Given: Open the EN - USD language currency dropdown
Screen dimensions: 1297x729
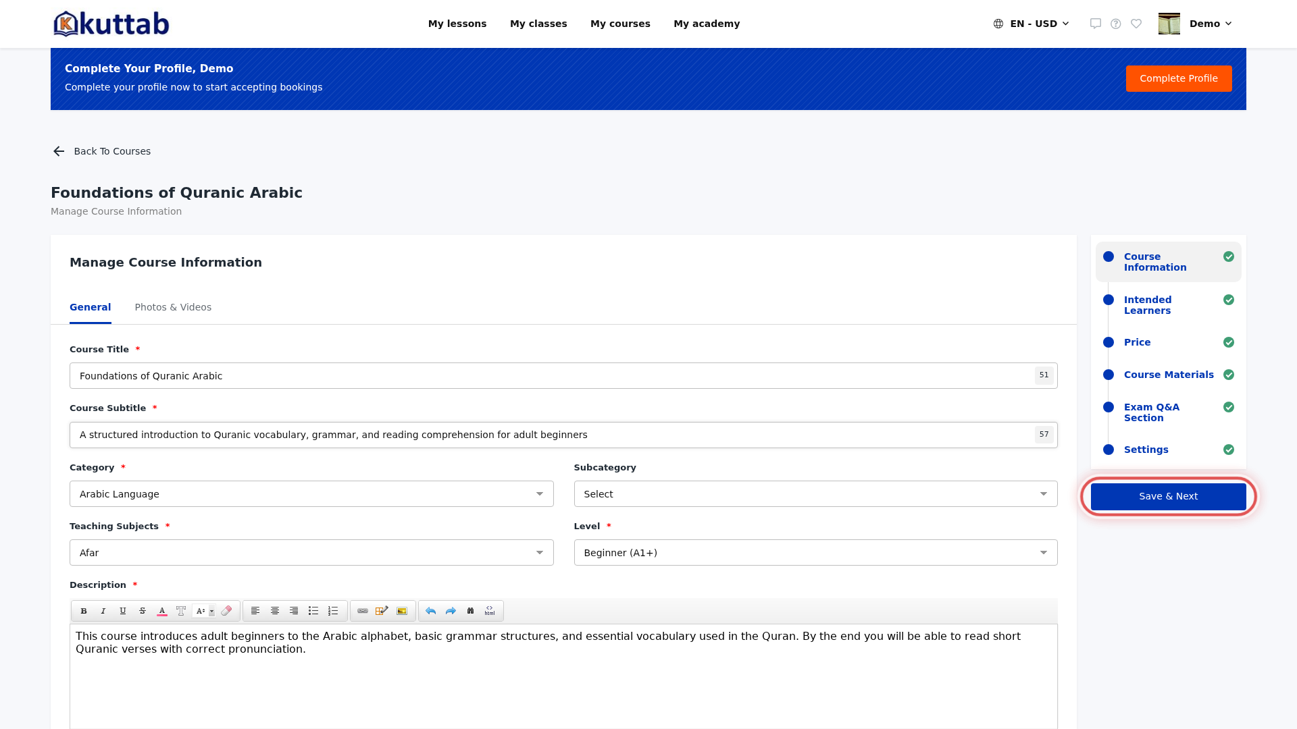Looking at the screenshot, I should point(1032,24).
